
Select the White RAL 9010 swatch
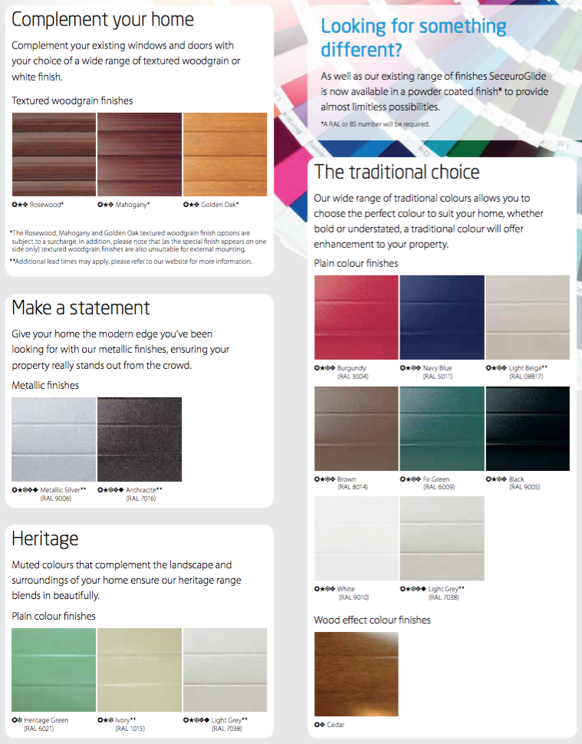coord(357,538)
